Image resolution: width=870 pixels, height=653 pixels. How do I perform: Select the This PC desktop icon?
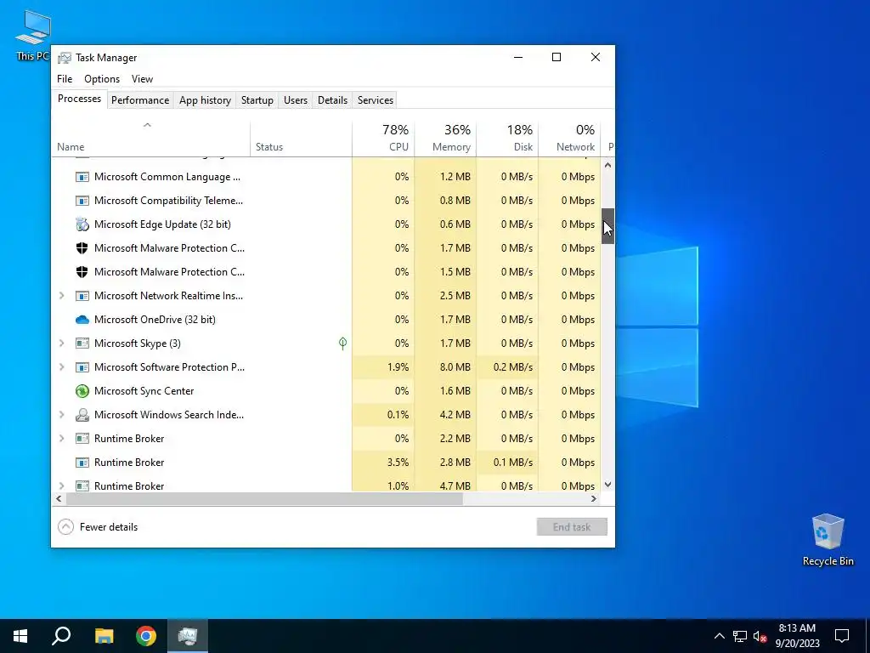tap(33, 35)
